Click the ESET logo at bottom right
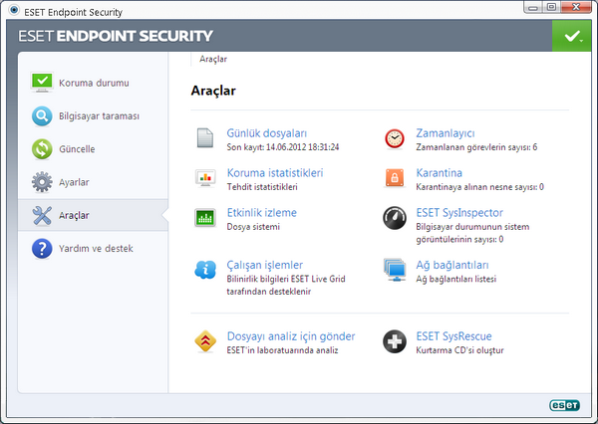This screenshot has height=424, width=598. click(x=564, y=405)
